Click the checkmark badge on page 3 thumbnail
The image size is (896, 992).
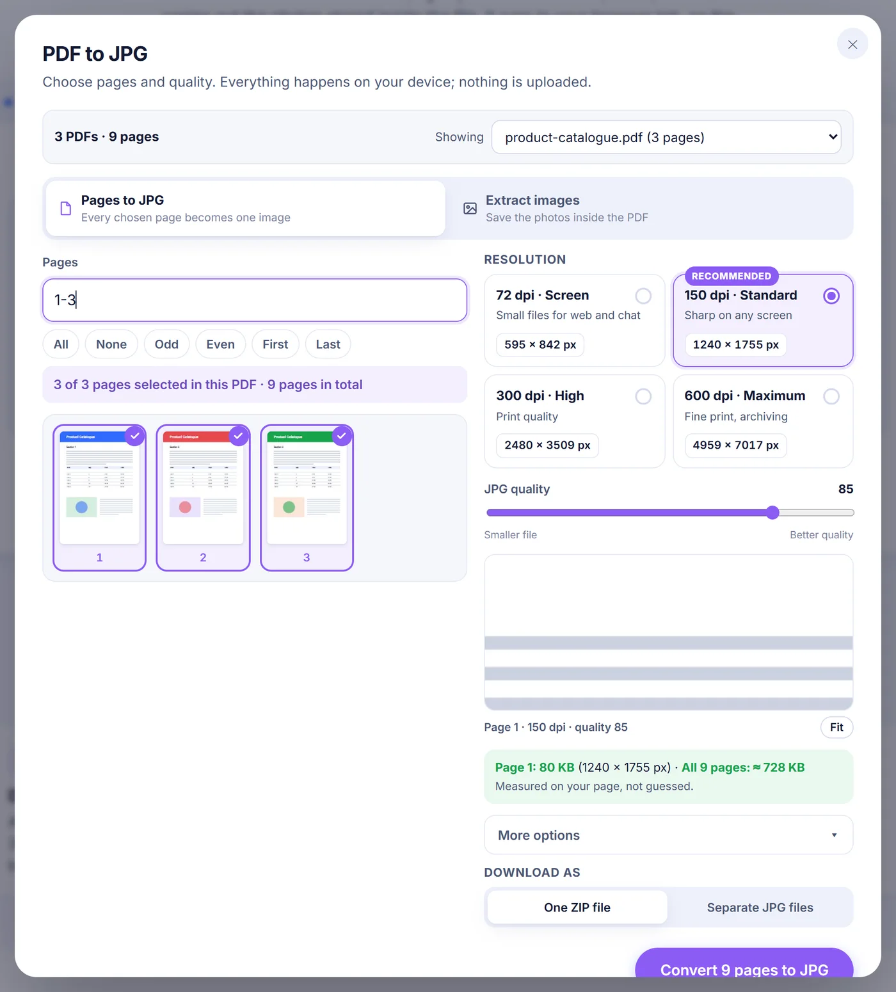(342, 436)
